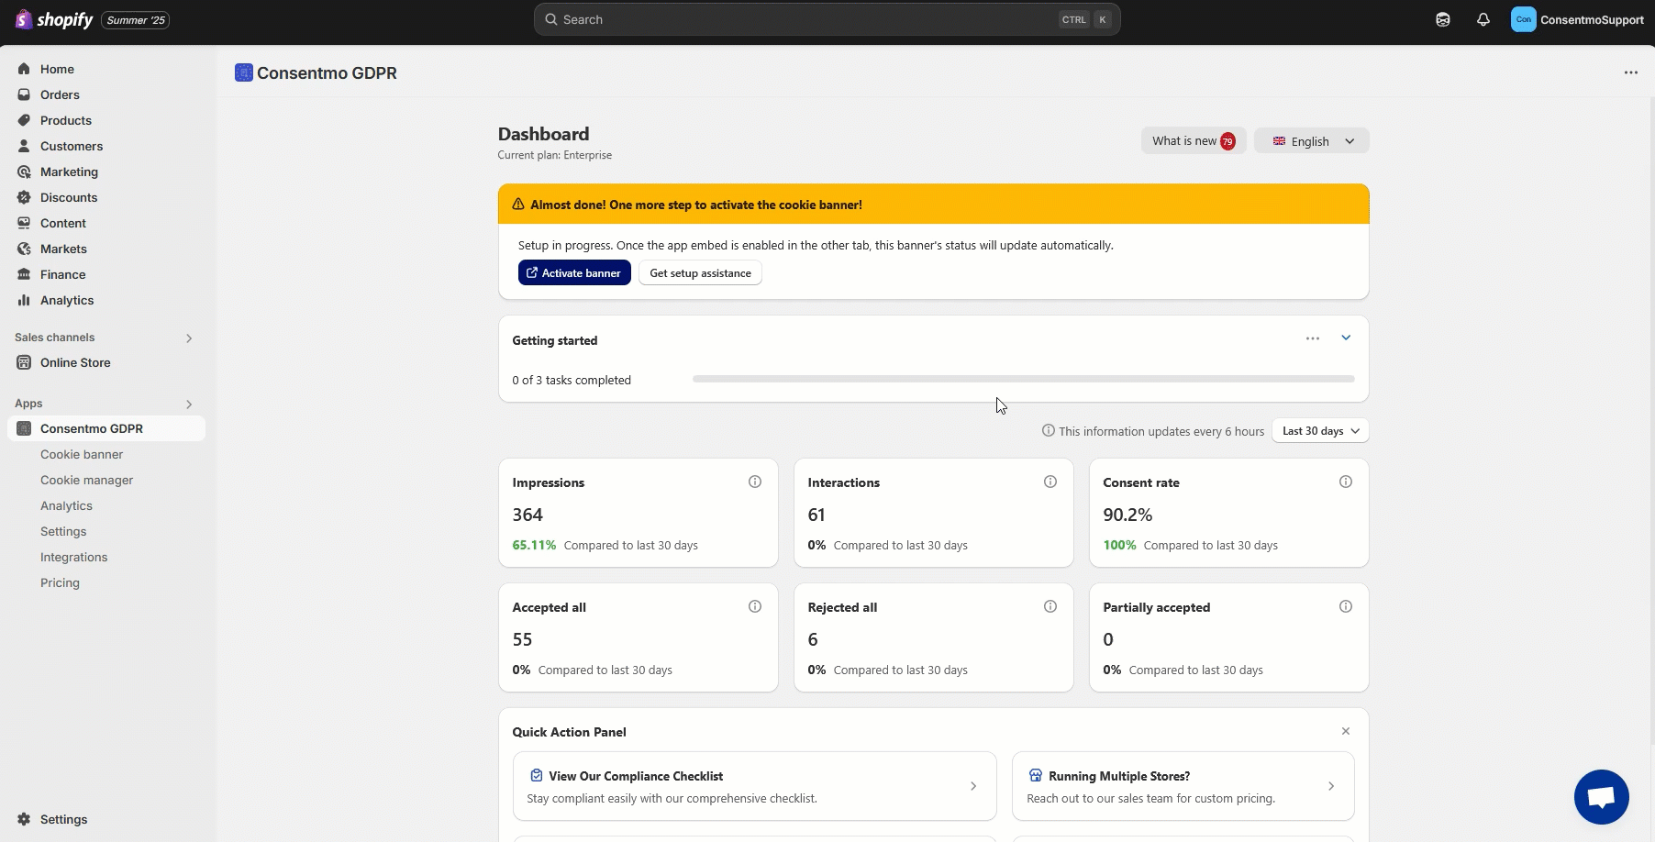Open Cookie manager subpage

point(86,480)
